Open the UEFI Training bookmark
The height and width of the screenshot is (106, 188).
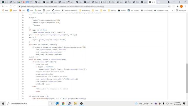(147, 11)
